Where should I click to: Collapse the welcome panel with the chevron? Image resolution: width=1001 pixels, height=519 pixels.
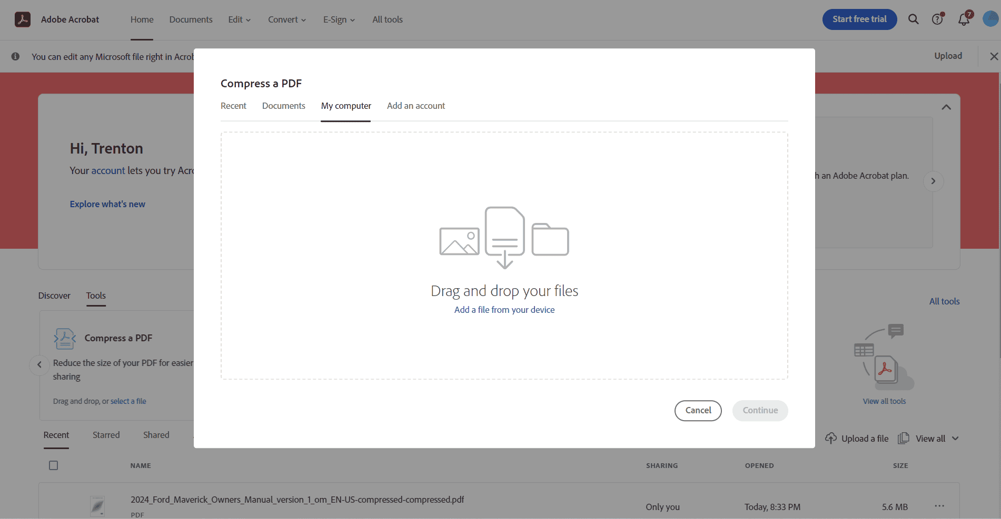(x=946, y=107)
